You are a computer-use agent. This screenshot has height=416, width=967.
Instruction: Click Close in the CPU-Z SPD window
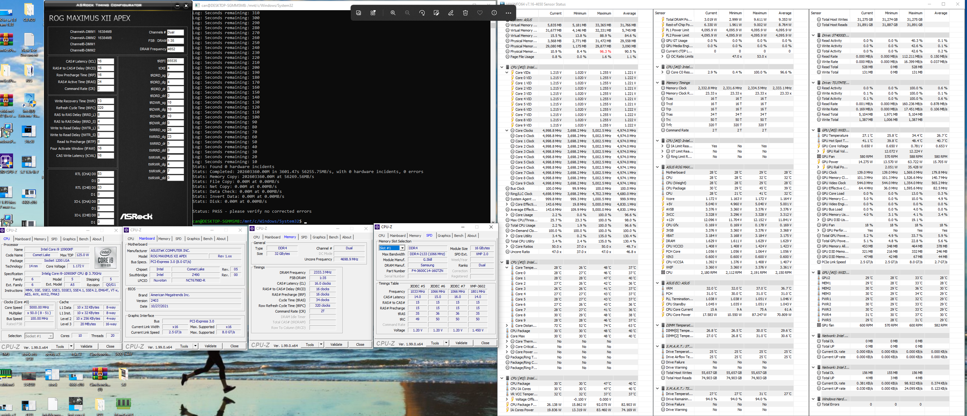click(485, 343)
